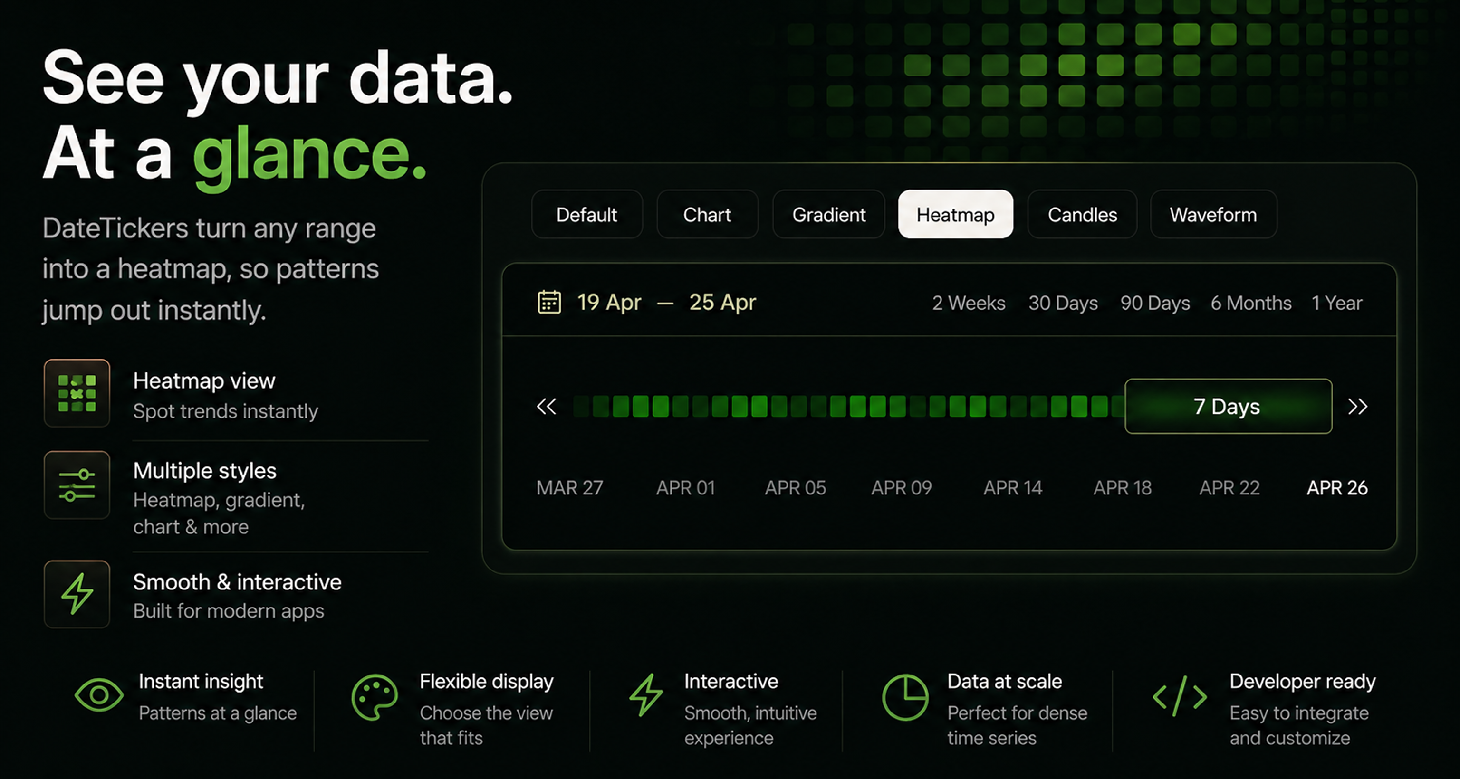
Task: Click the APR 26 axis label
Action: [x=1337, y=488]
